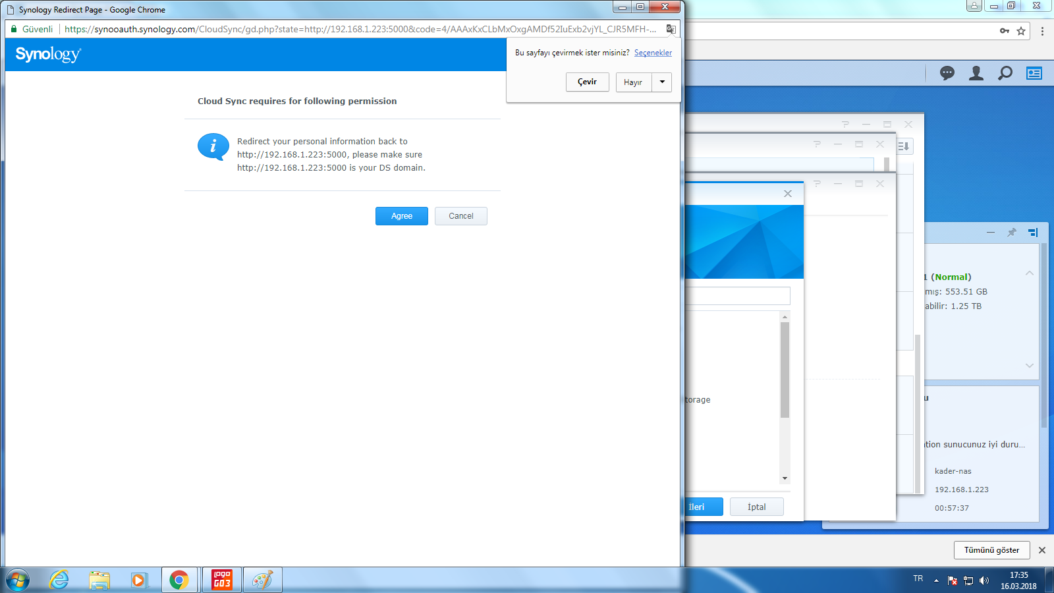Click Çevir to translate the page

[587, 82]
